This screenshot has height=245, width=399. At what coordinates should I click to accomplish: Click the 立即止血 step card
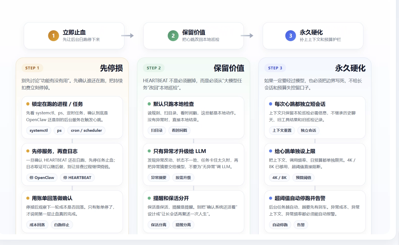point(74,36)
